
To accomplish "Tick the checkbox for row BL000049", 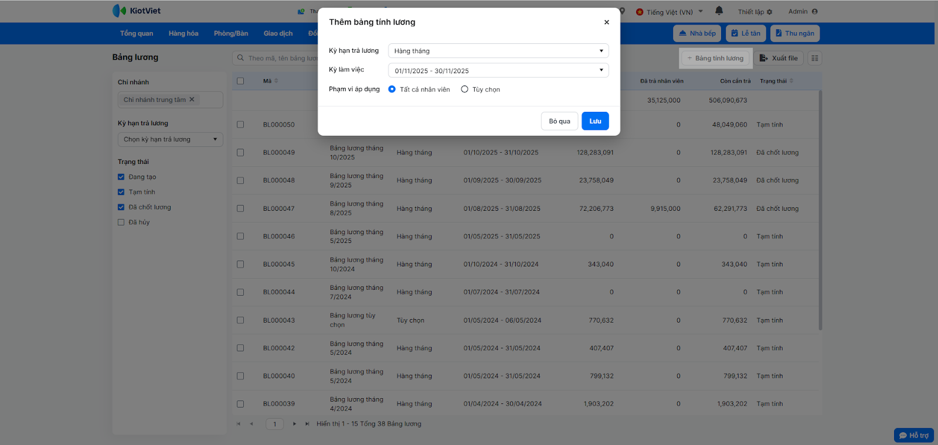I will tap(240, 152).
